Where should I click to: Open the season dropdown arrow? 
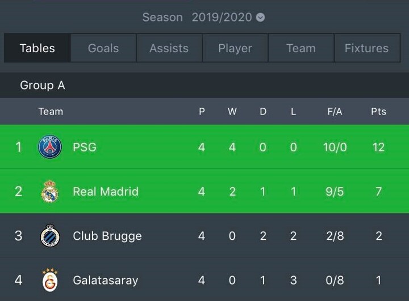coord(260,18)
